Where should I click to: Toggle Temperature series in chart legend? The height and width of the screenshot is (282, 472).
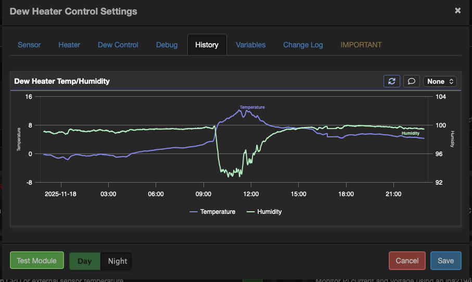pos(212,212)
